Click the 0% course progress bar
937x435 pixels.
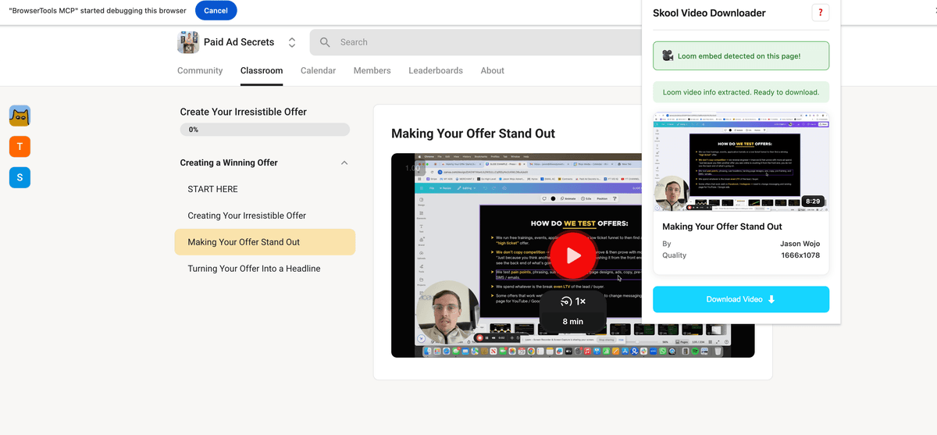[x=265, y=130]
